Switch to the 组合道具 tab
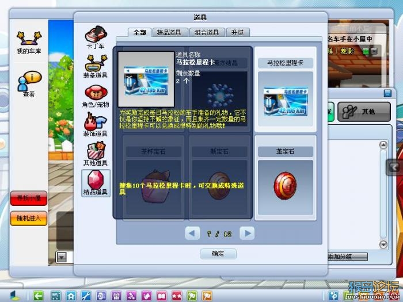Viewport: 403px width, 302px height. click(x=207, y=32)
